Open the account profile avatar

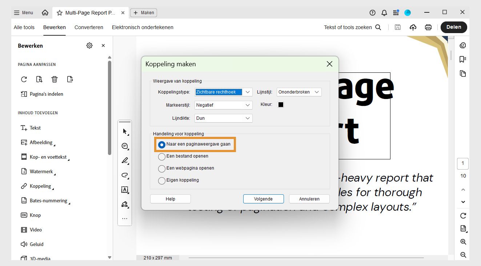pos(408,13)
